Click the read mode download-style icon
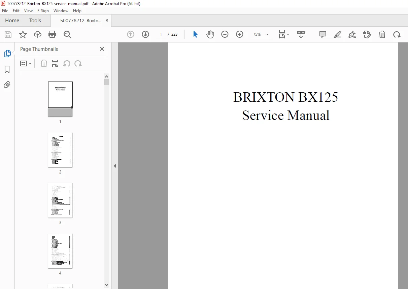 click(x=301, y=34)
